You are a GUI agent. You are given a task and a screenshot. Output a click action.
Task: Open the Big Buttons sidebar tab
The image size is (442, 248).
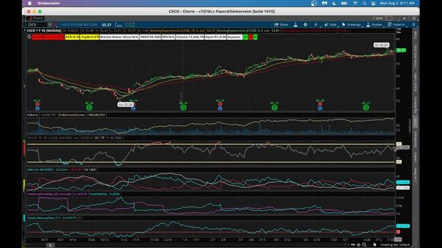pyautogui.click(x=415, y=105)
